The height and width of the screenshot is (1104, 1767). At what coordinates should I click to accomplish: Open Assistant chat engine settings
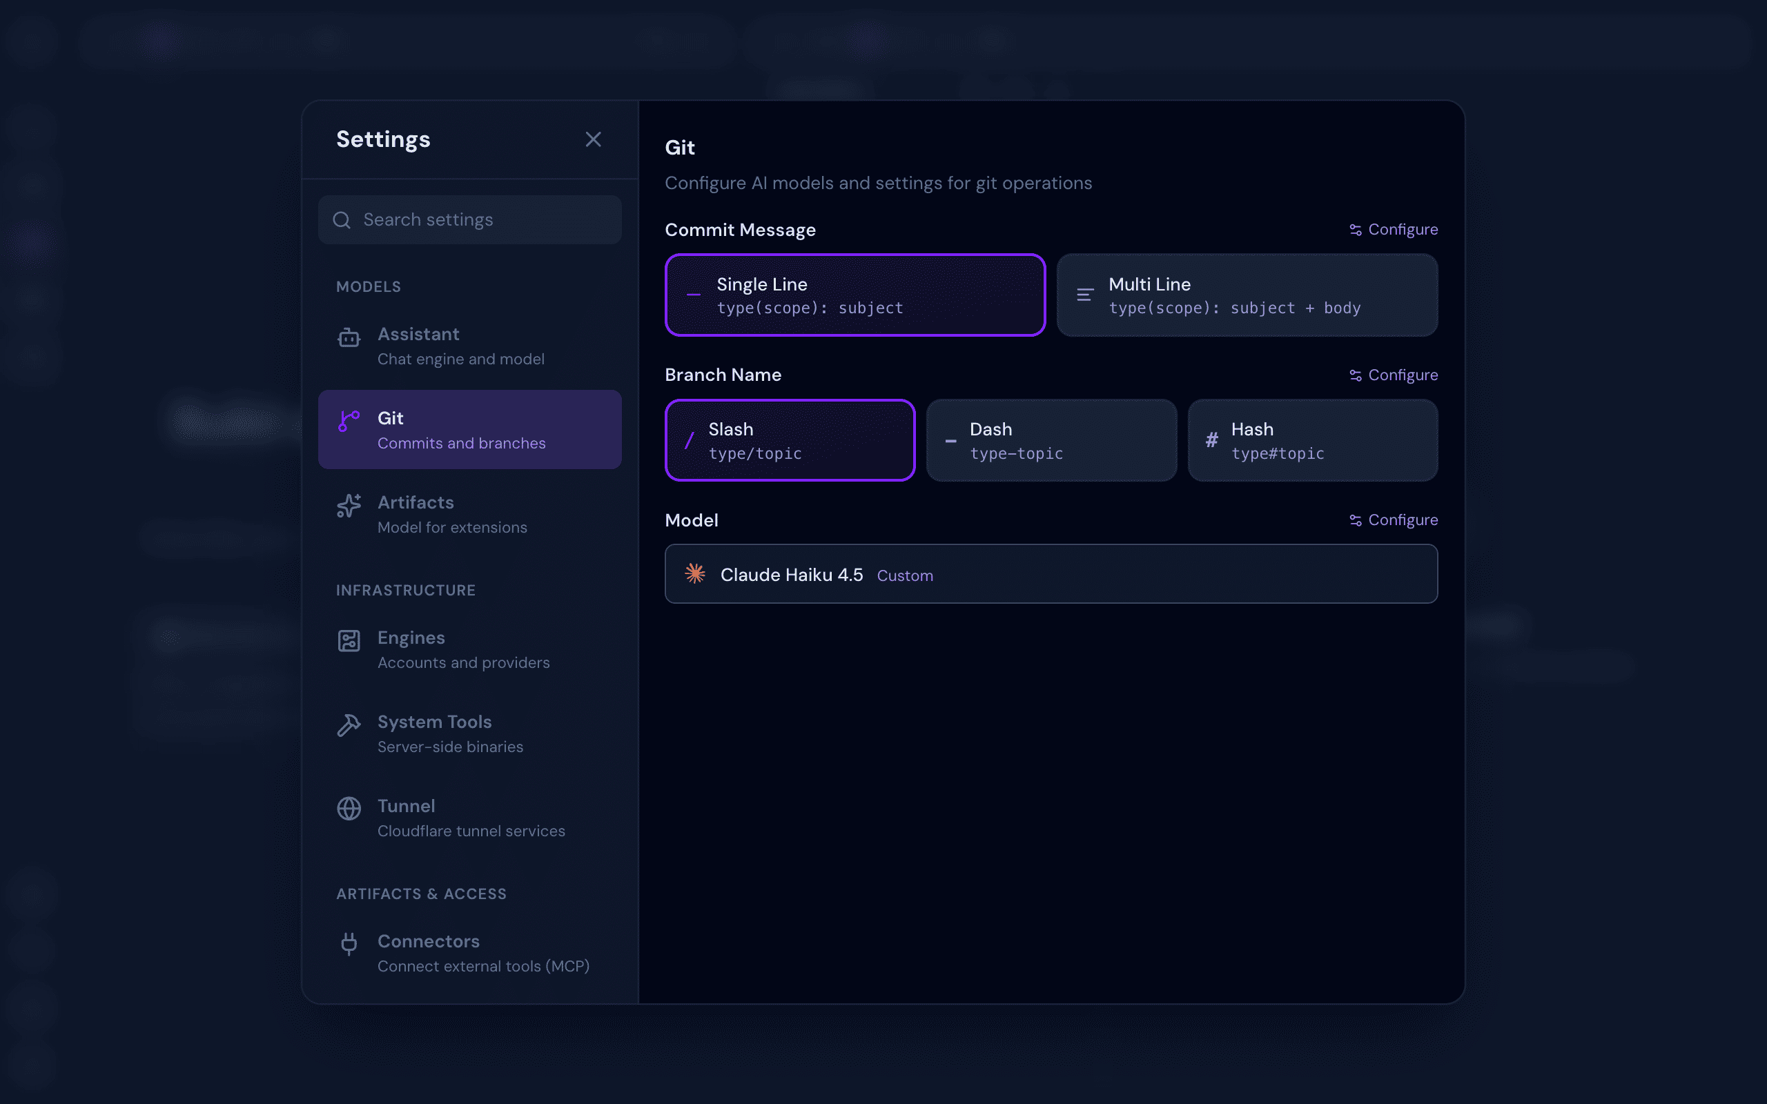click(x=469, y=346)
